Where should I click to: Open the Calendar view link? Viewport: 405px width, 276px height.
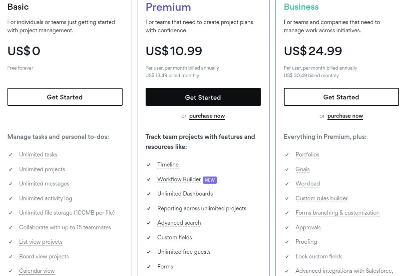click(x=37, y=271)
